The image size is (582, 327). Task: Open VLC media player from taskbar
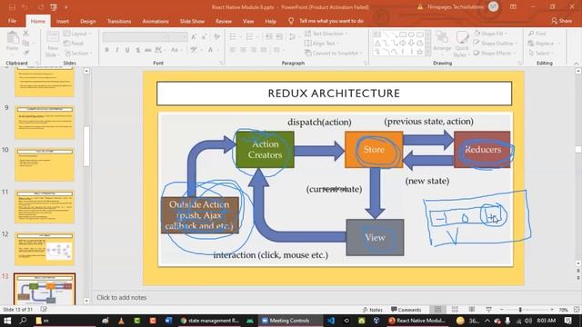coord(121,321)
